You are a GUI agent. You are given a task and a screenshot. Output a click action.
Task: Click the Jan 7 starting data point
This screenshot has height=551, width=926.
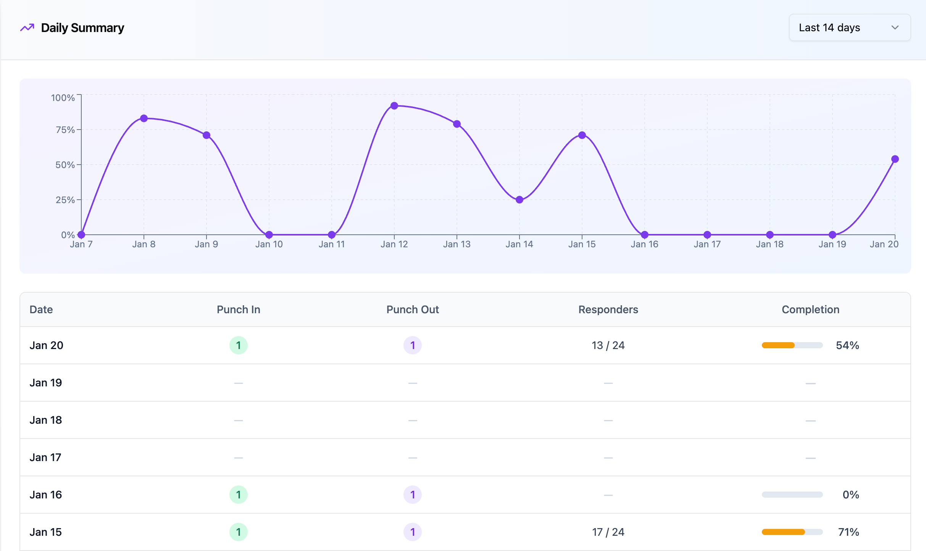[81, 235]
